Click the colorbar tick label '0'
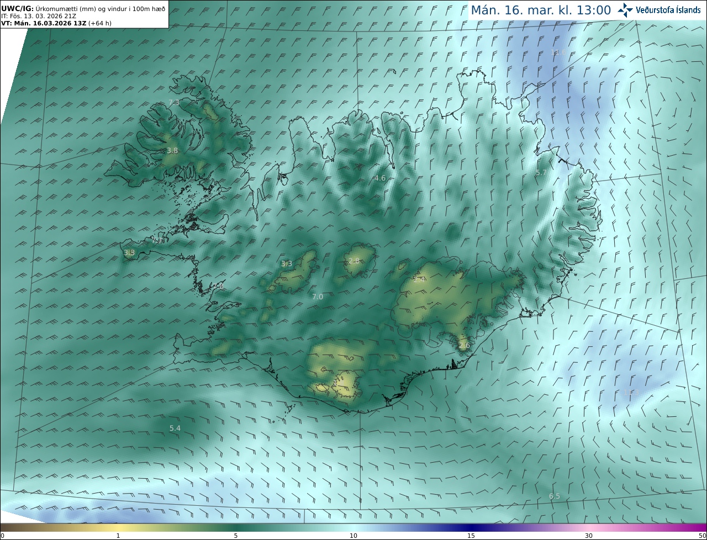 [x=2, y=536]
